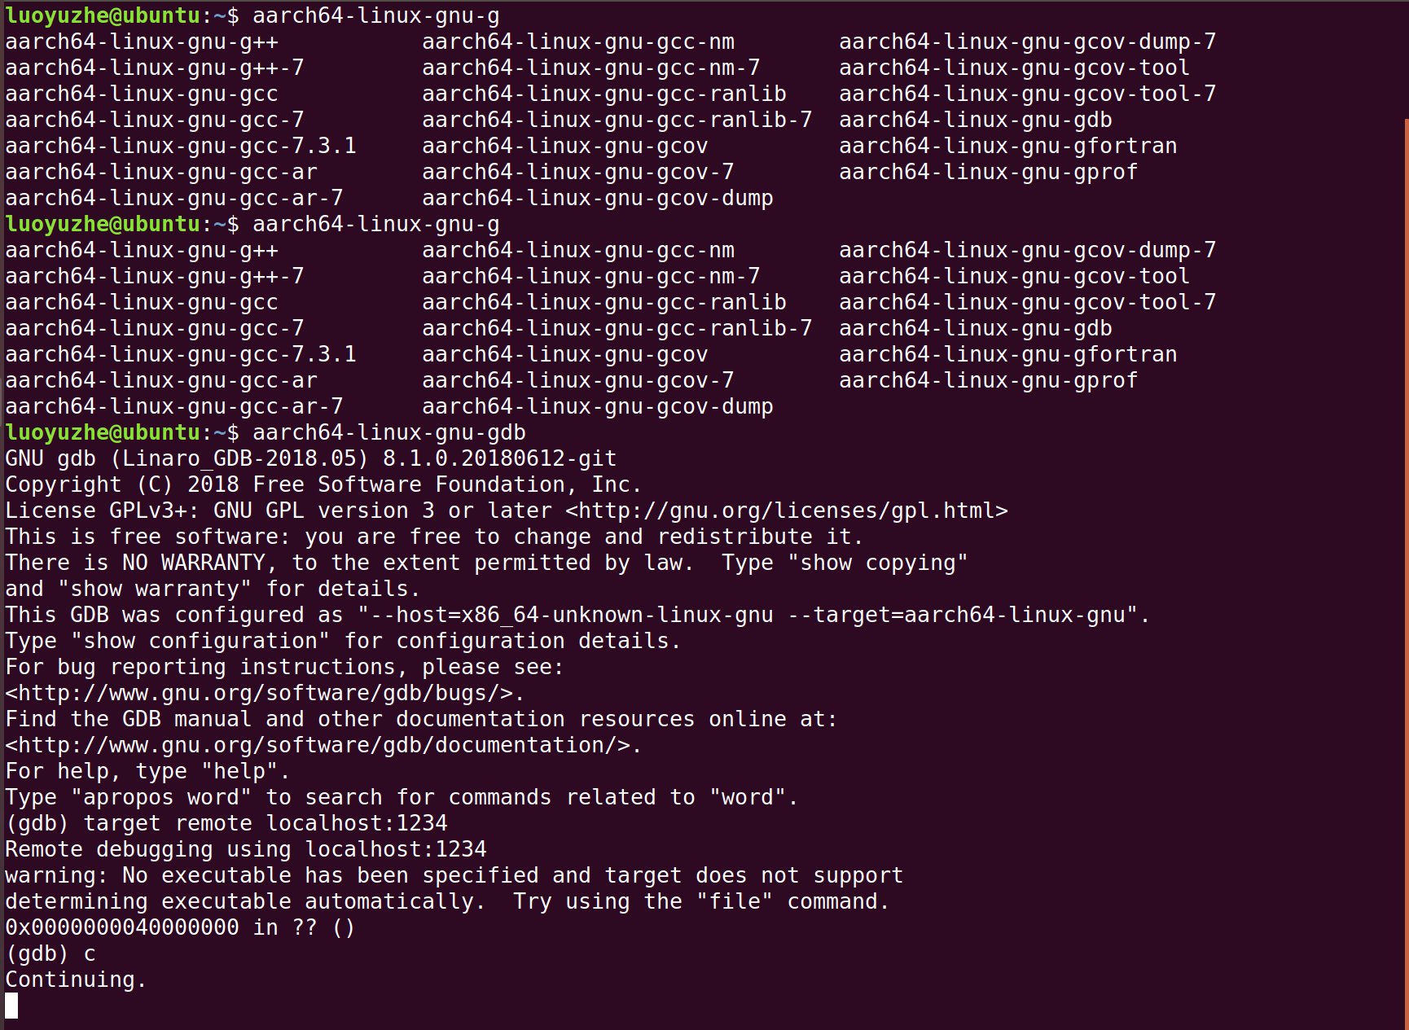
Task: Click the "Continuing." output line
Action: point(76,980)
